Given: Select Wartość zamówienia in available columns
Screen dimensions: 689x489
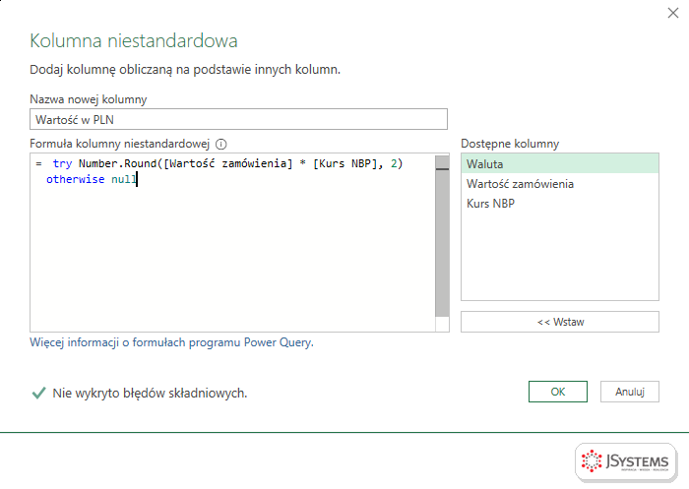Looking at the screenshot, I should (560, 184).
